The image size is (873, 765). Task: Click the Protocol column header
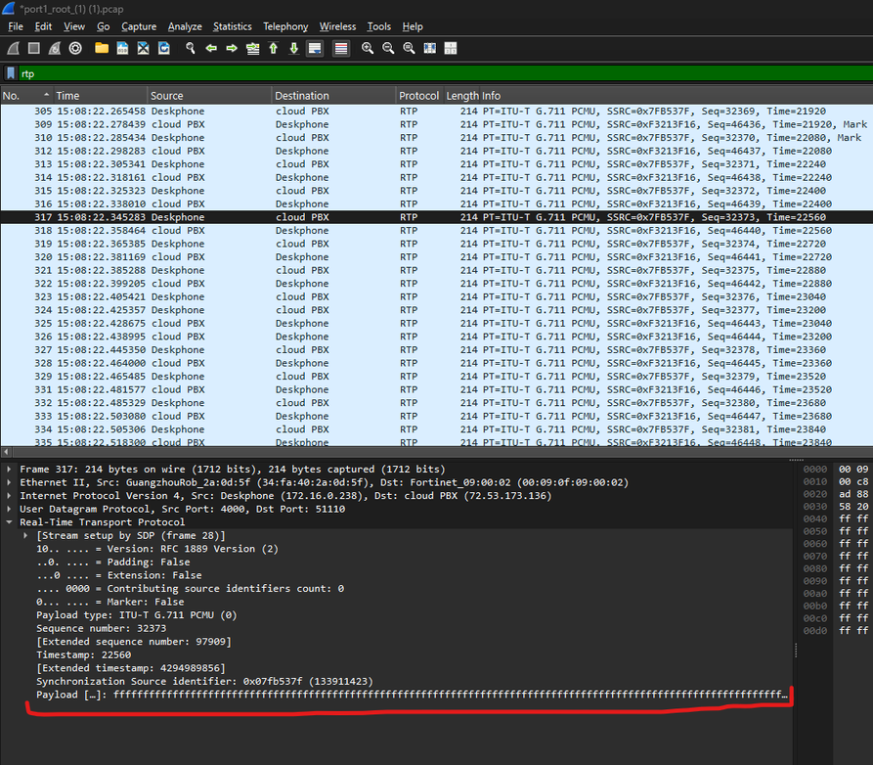point(418,96)
